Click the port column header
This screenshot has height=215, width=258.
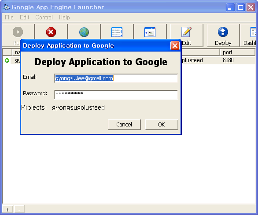click(237, 52)
